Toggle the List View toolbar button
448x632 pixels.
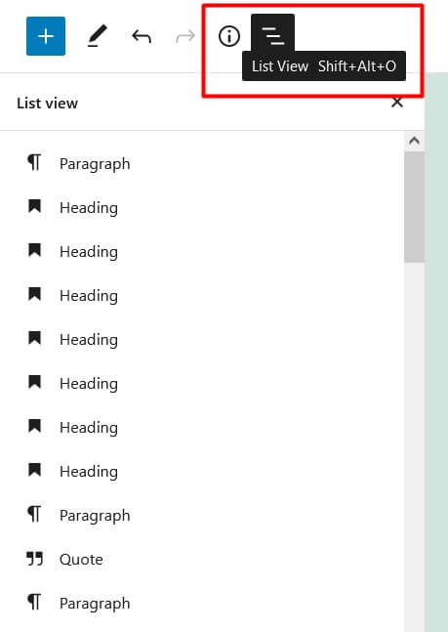[272, 34]
